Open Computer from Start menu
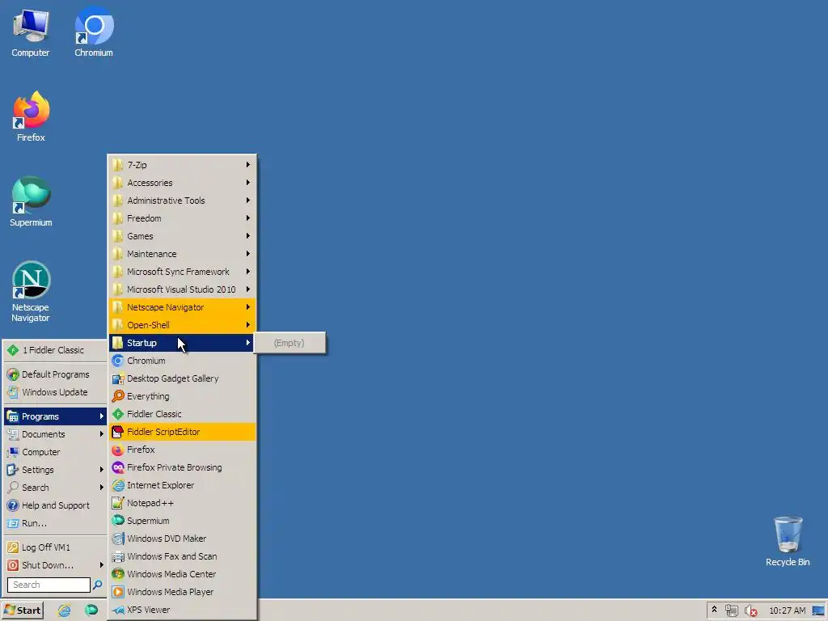 56,452
